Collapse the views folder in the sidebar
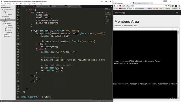Image resolution: width=181 pixels, height=102 pixels. 3,22
